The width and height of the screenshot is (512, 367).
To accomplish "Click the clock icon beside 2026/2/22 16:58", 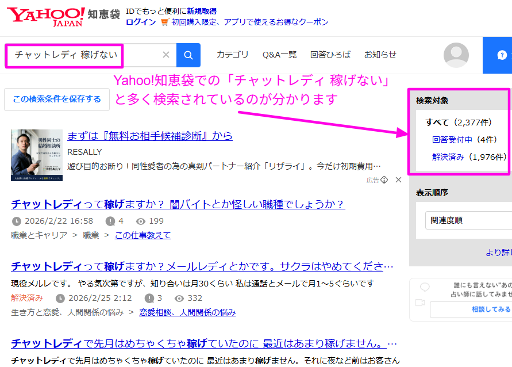I will point(16,221).
